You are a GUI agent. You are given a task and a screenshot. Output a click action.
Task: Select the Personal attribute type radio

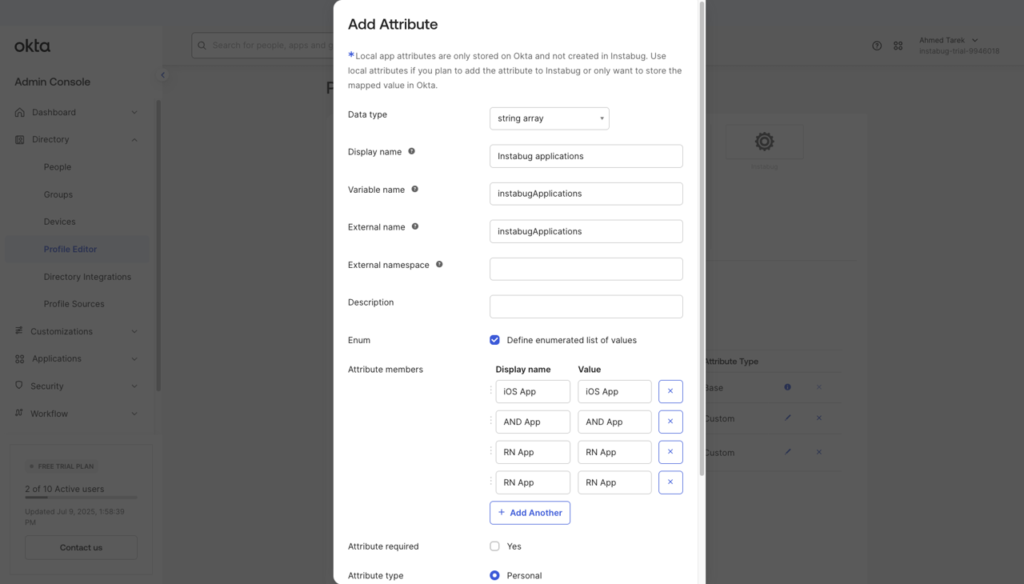pos(494,575)
